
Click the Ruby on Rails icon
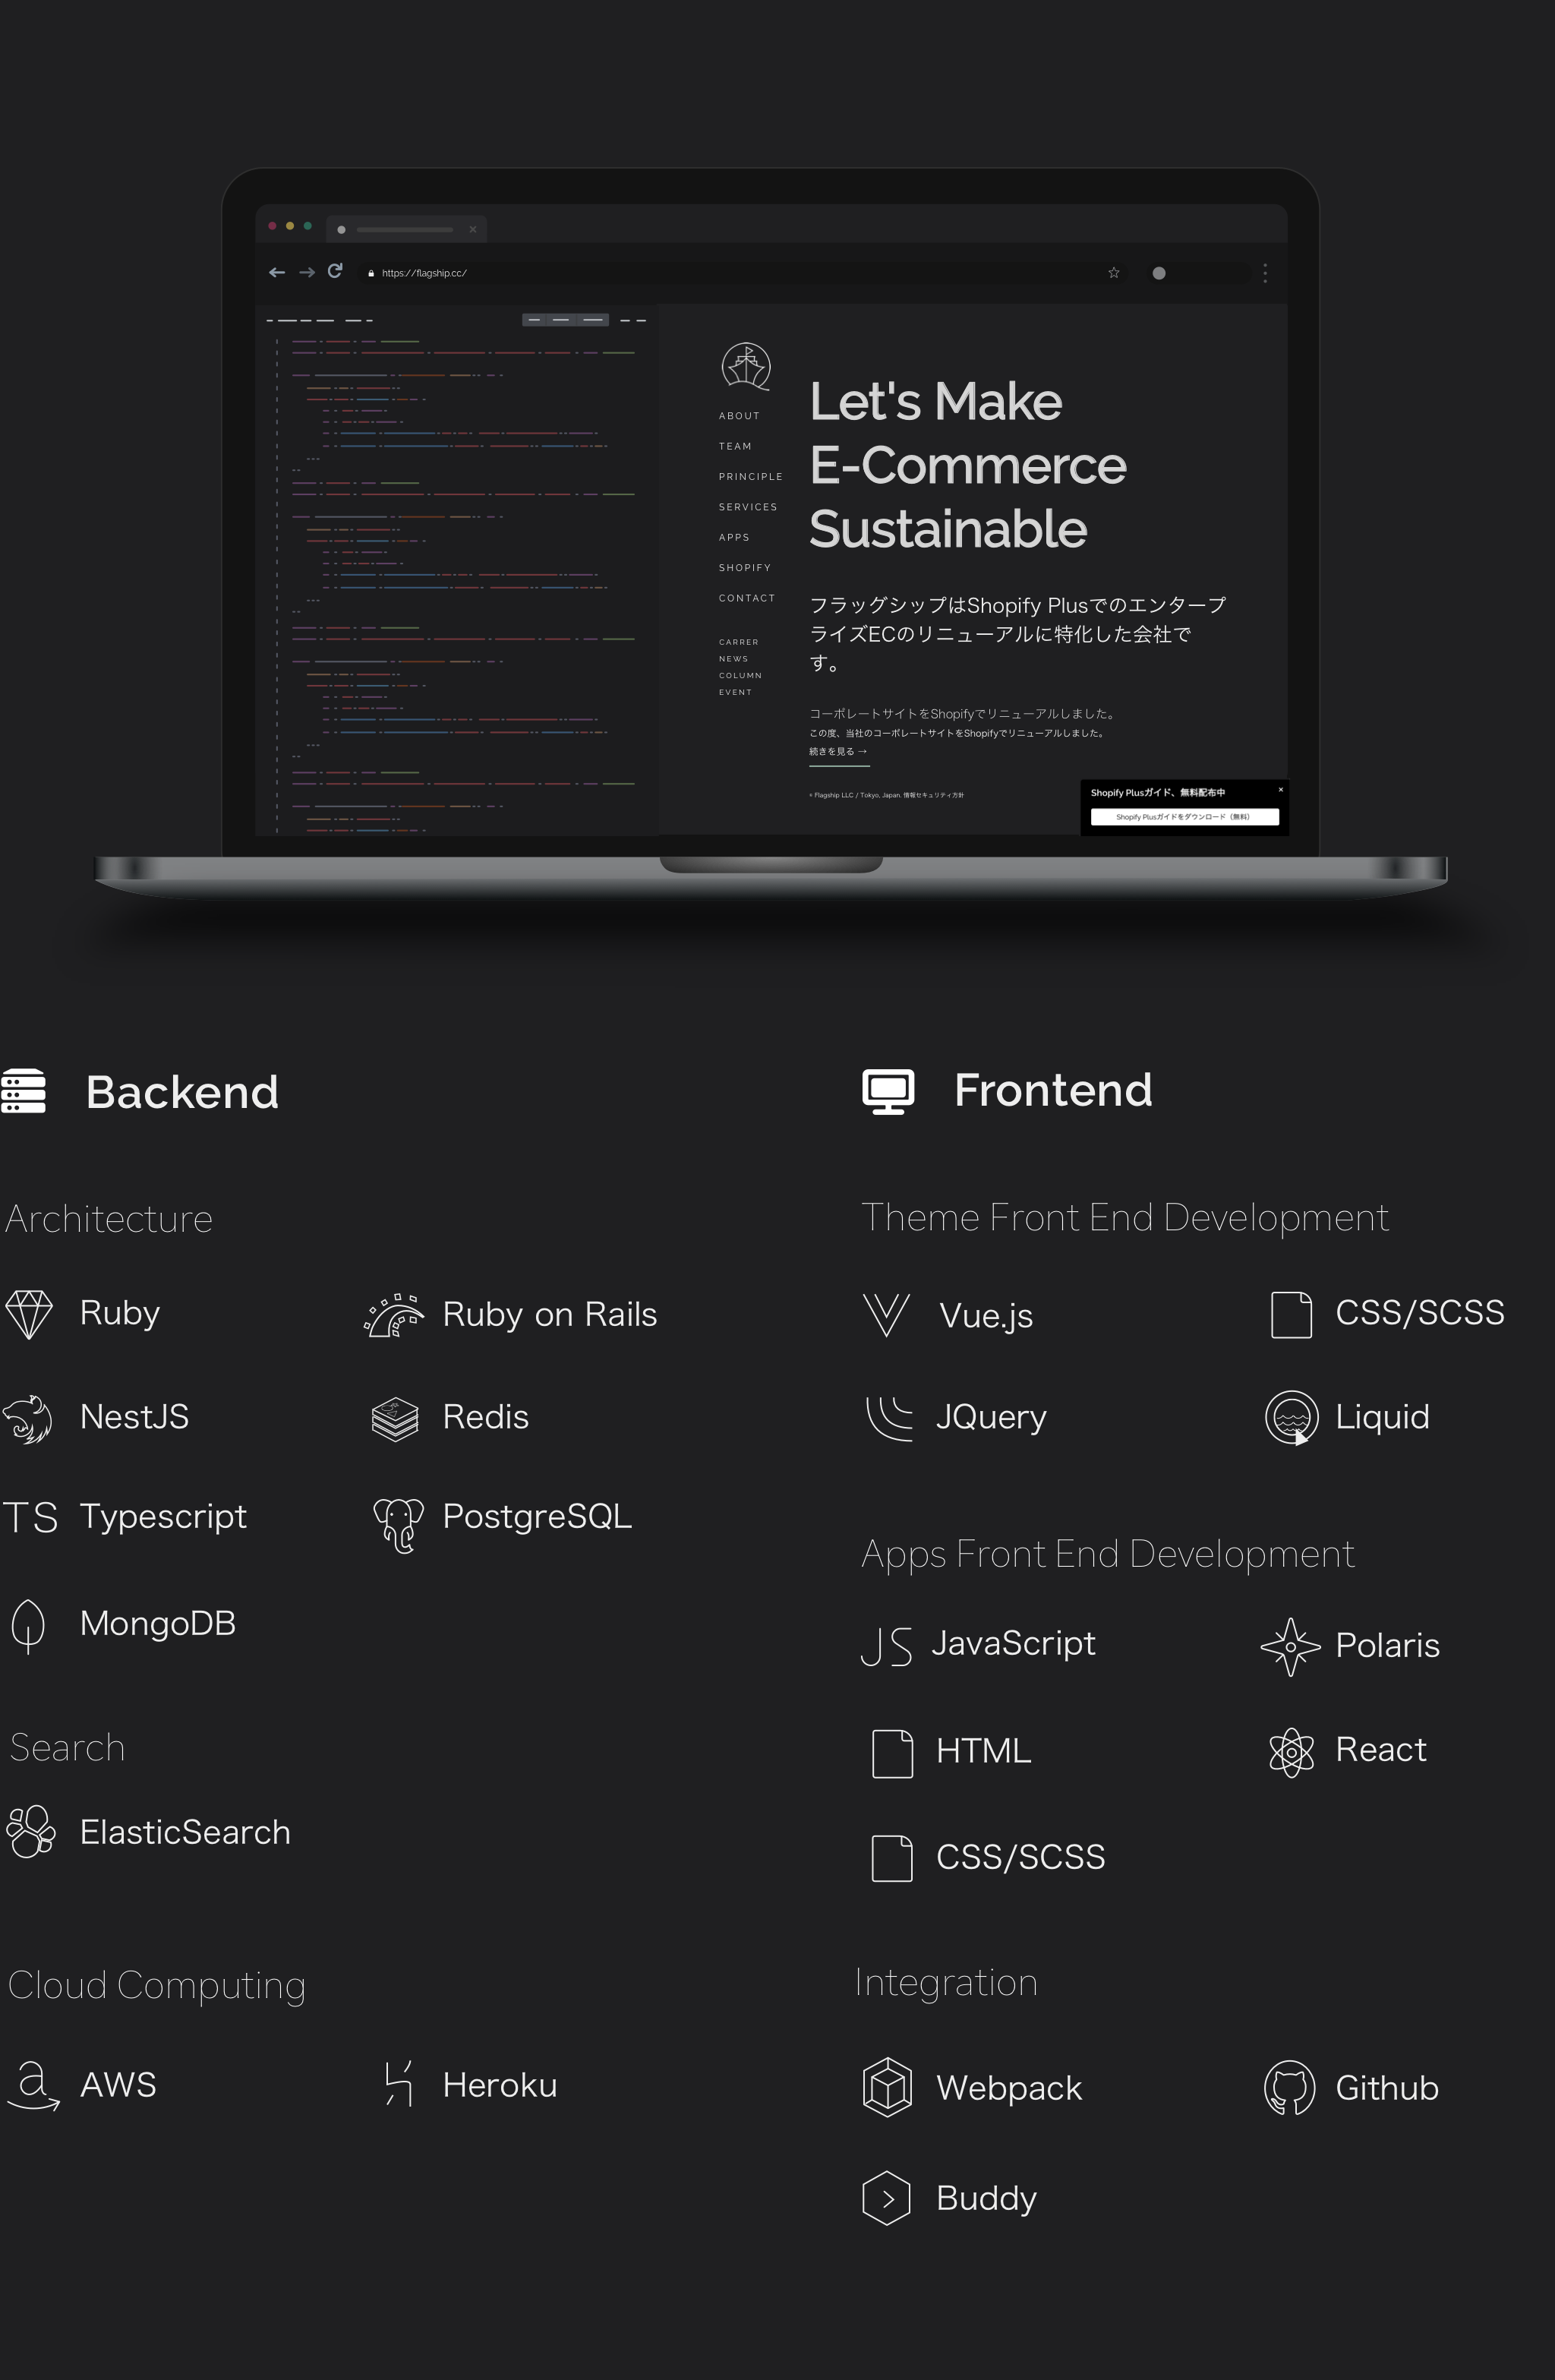pos(390,1314)
